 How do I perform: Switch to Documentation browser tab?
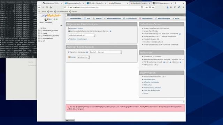(x=74, y=3)
